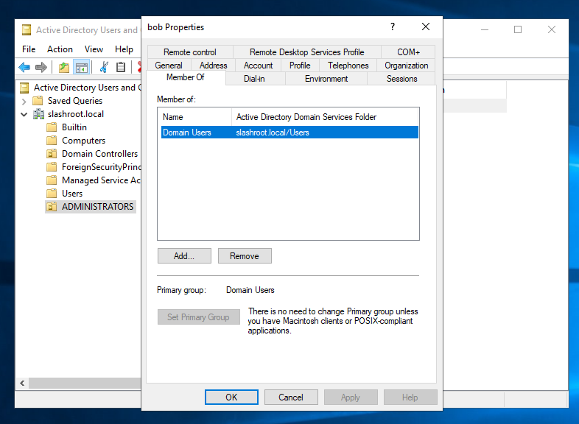Screen dimensions: 579x424
Task: Expand the Saved Queries tree node
Action: click(24, 101)
